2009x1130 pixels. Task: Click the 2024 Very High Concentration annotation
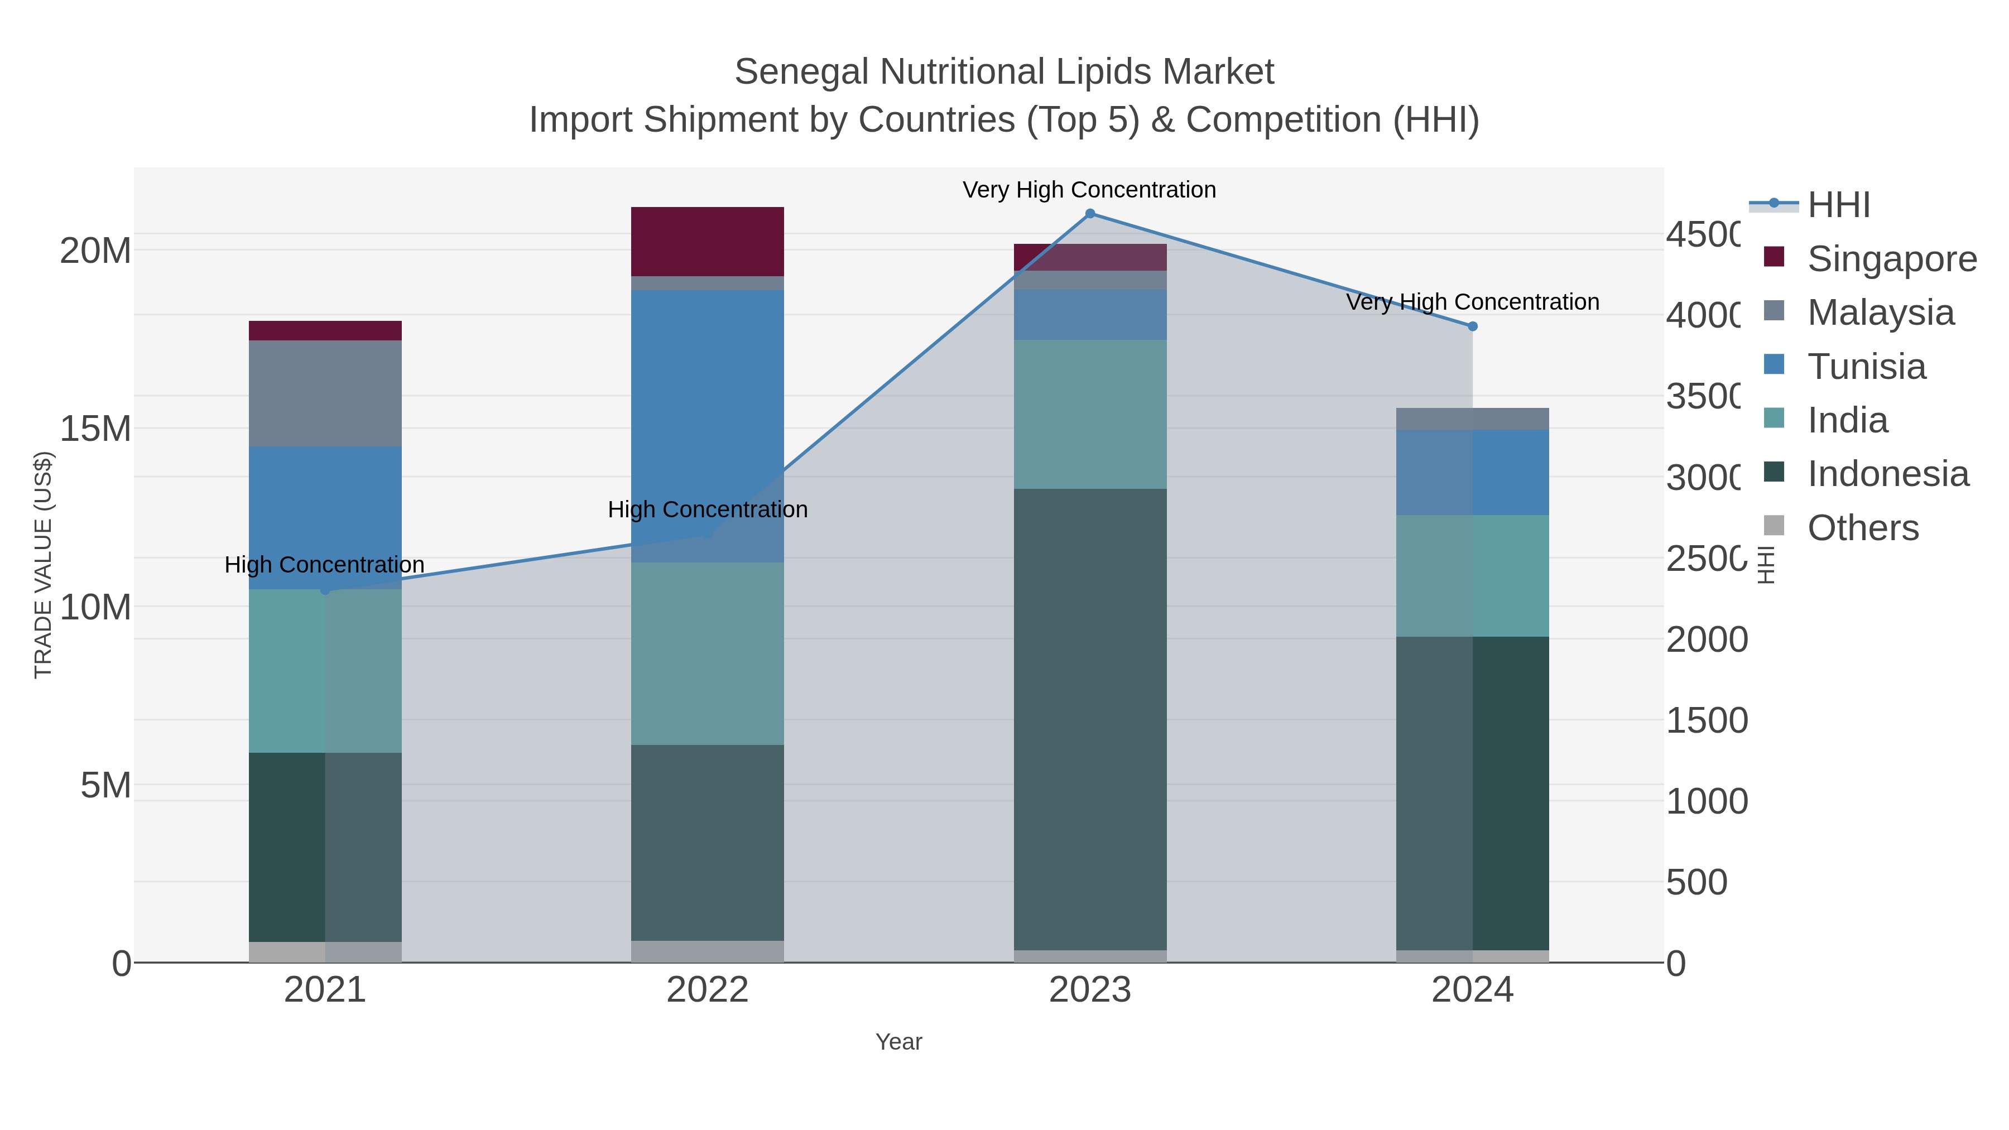(x=1473, y=302)
